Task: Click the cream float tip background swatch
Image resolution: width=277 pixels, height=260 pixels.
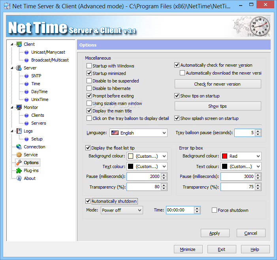Action: coord(130,156)
